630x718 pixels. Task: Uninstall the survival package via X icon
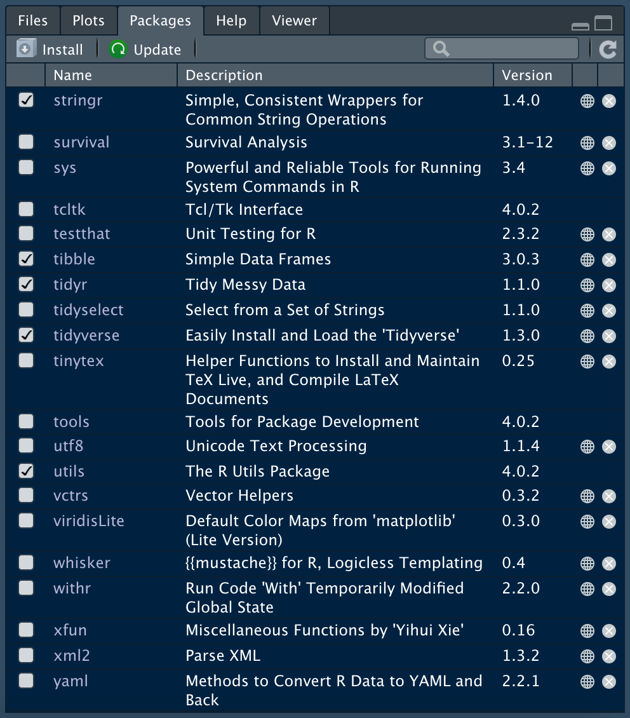coord(609,143)
